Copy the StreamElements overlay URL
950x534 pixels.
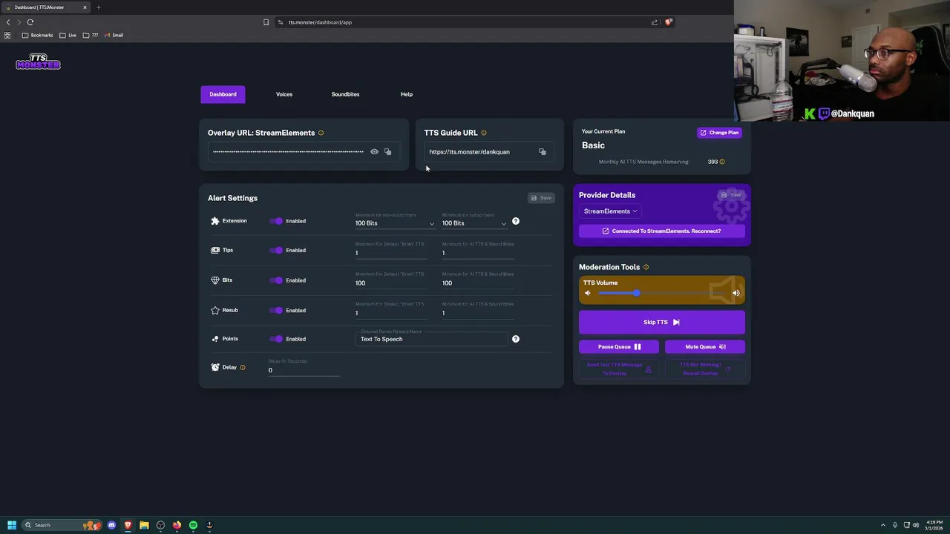[387, 152]
